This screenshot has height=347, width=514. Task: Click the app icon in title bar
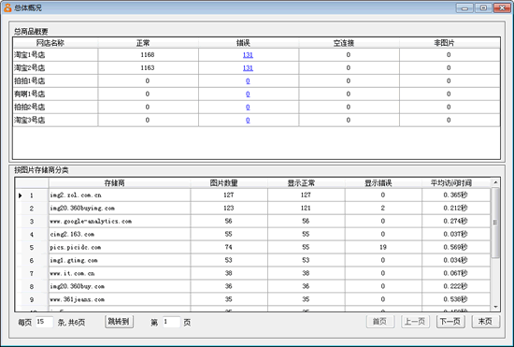click(7, 7)
